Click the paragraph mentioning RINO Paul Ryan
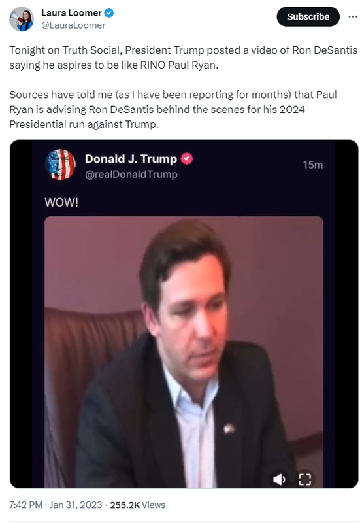362x523 pixels. [183, 58]
